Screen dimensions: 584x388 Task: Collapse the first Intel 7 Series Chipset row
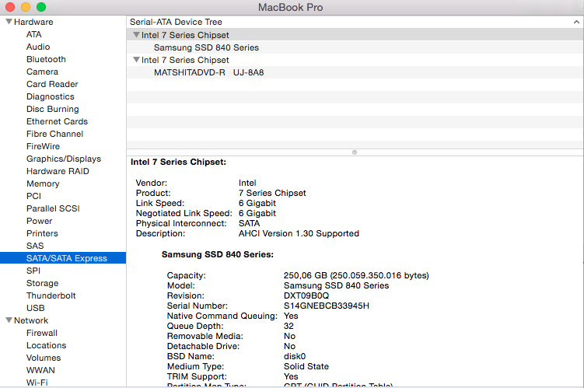point(136,35)
